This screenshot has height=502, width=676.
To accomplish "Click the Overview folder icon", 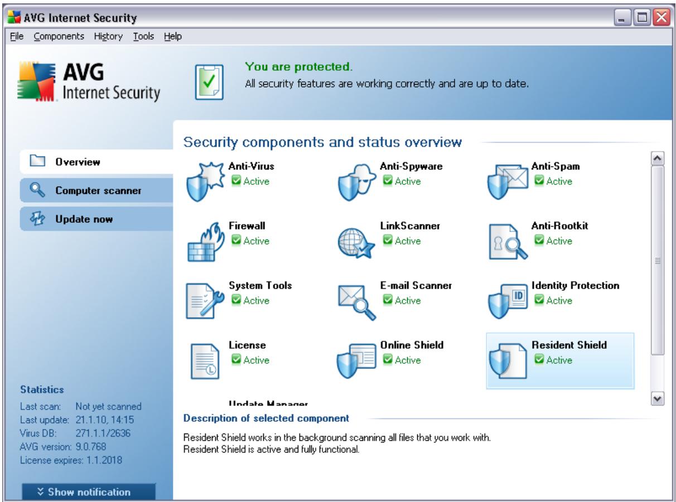I will [36, 163].
